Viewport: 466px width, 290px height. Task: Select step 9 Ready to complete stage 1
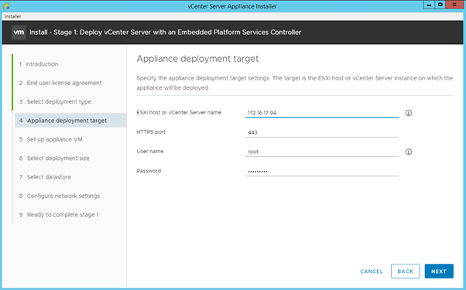pyautogui.click(x=59, y=215)
